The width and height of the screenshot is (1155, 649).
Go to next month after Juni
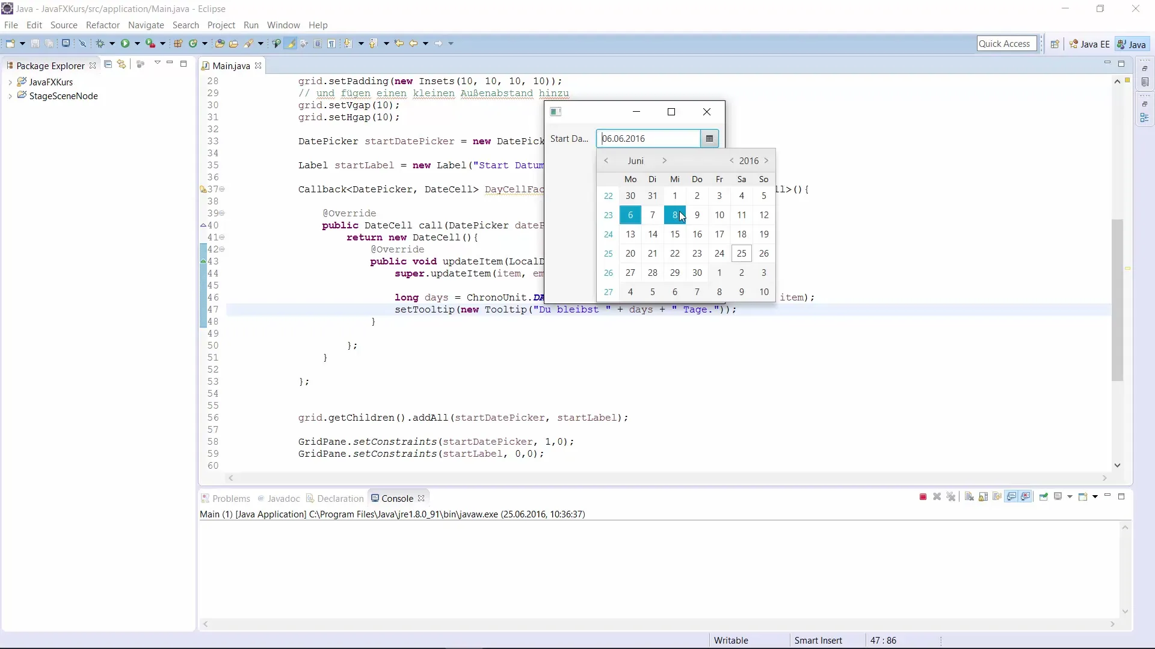[664, 161]
